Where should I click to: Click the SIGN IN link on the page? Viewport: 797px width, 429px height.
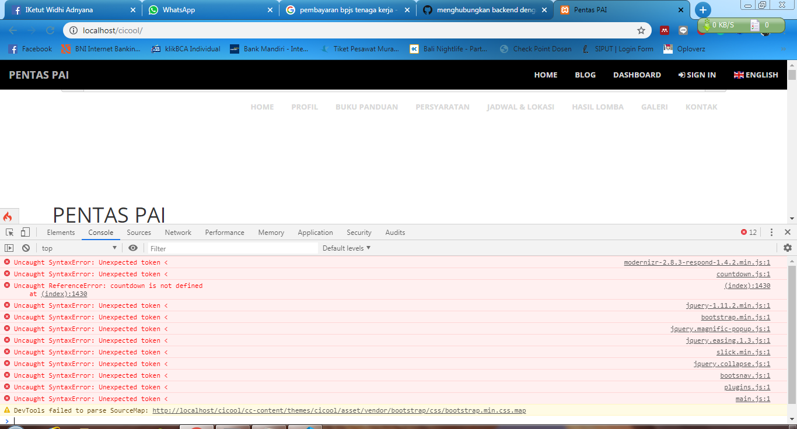pos(697,75)
